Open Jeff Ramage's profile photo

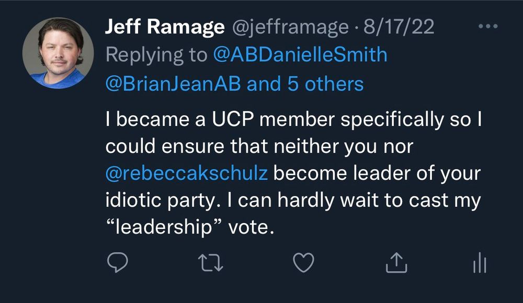click(x=58, y=53)
